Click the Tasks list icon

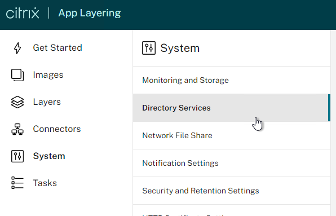(17, 183)
